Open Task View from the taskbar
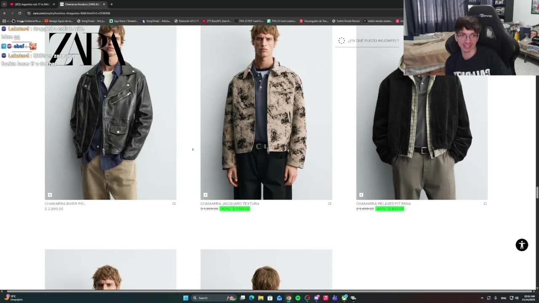This screenshot has width=539, height=303. tap(243, 298)
